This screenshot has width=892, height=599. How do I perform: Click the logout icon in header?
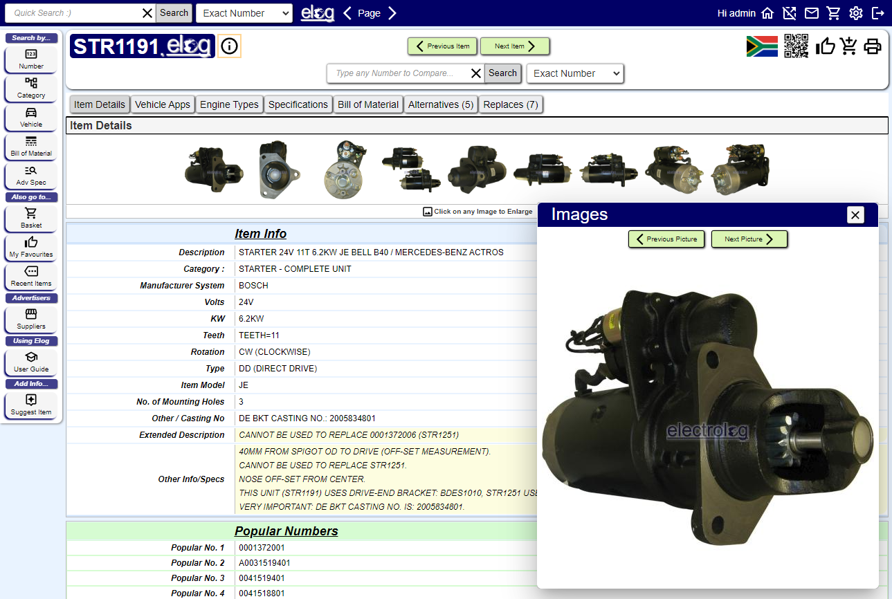pyautogui.click(x=877, y=13)
